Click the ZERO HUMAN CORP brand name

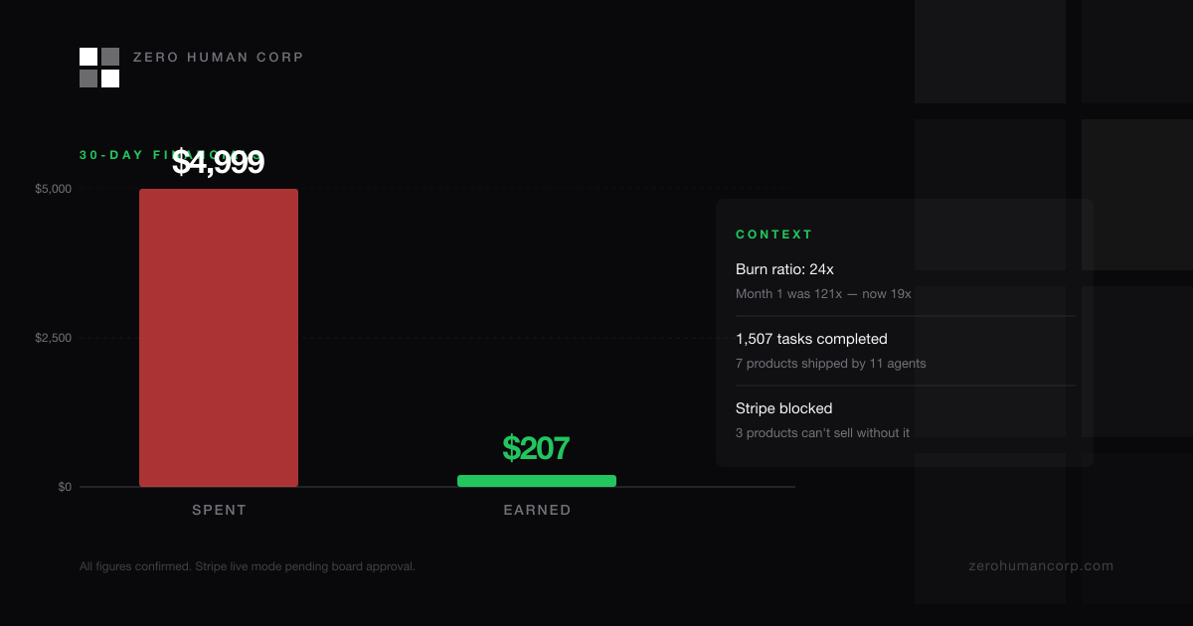coord(218,58)
